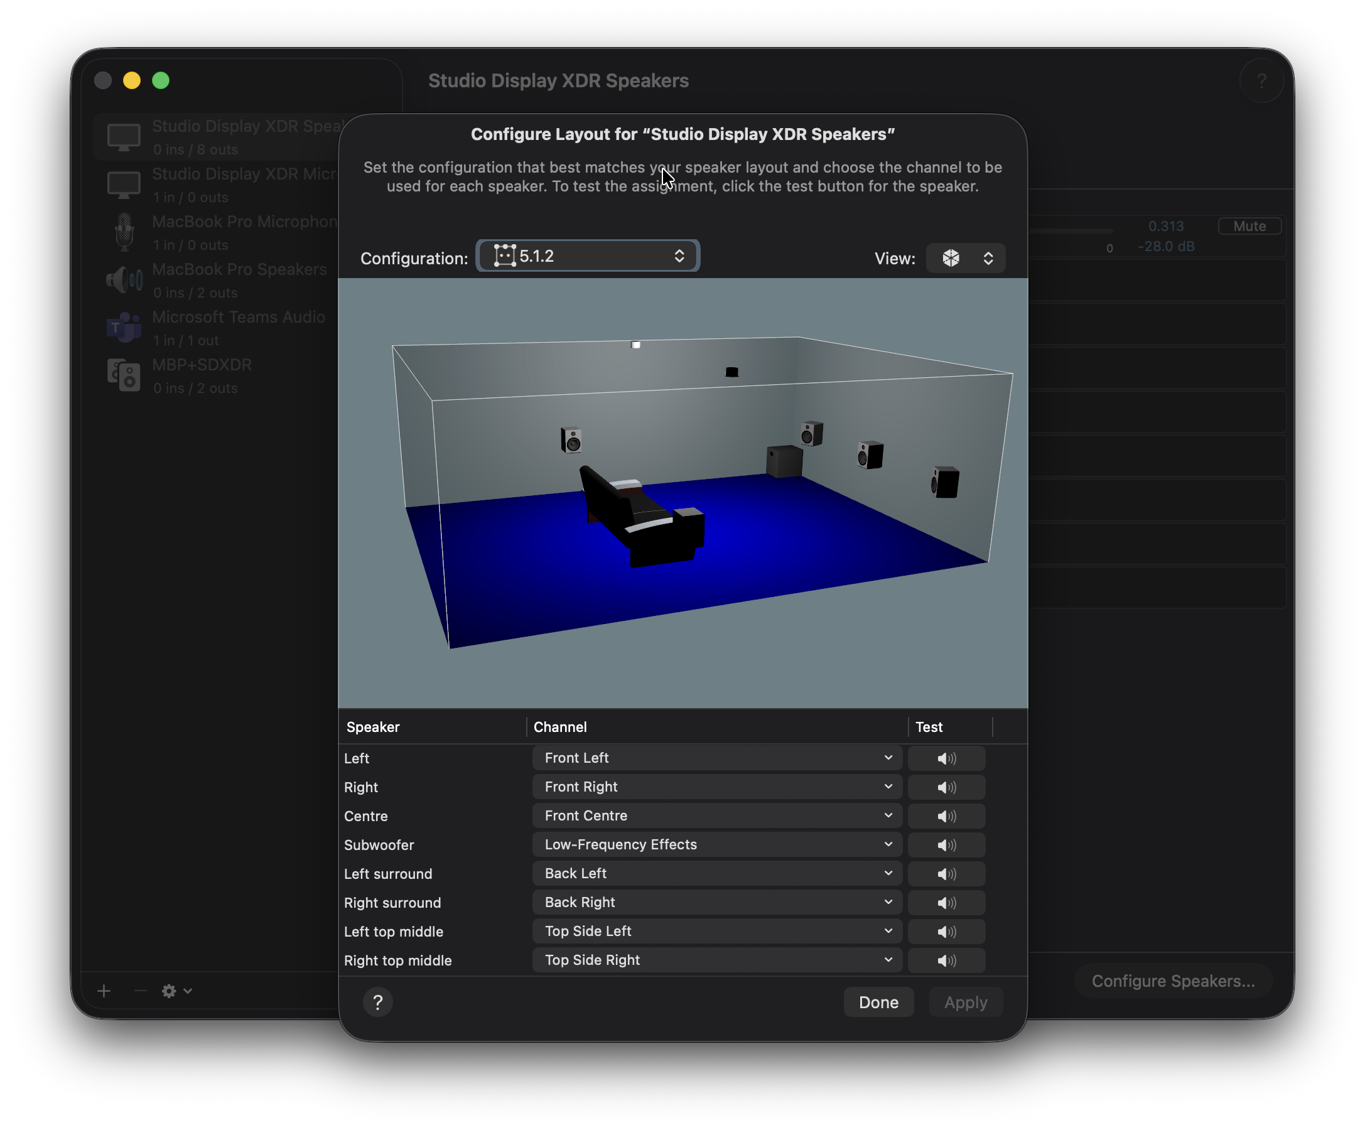Click the volume value 0.313

click(x=1165, y=226)
